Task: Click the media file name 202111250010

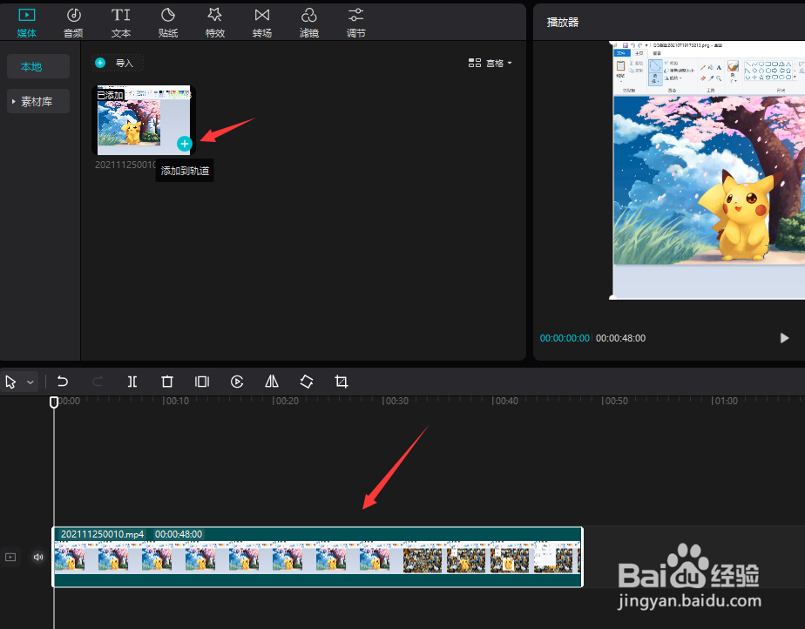Action: coord(125,165)
